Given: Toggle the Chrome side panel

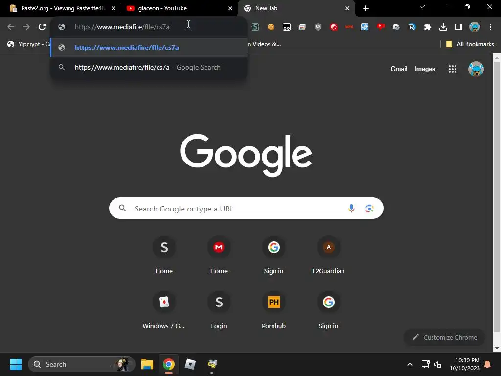Looking at the screenshot, I should point(459,27).
